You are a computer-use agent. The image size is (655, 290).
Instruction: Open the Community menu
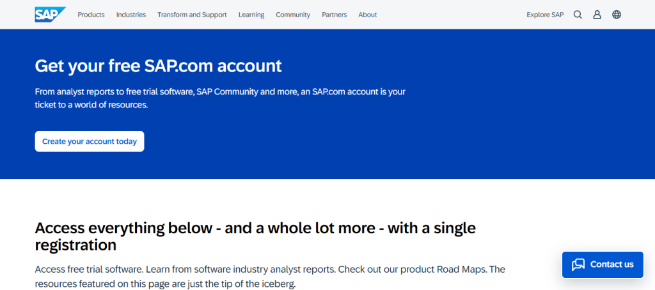tap(293, 15)
